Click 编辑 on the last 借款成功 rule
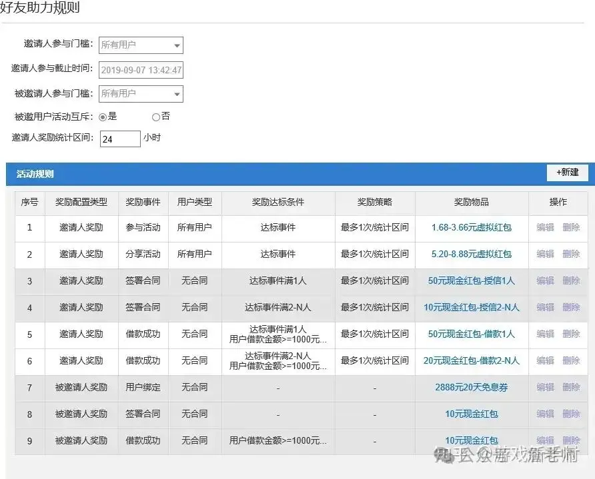The width and height of the screenshot is (595, 479). click(544, 441)
